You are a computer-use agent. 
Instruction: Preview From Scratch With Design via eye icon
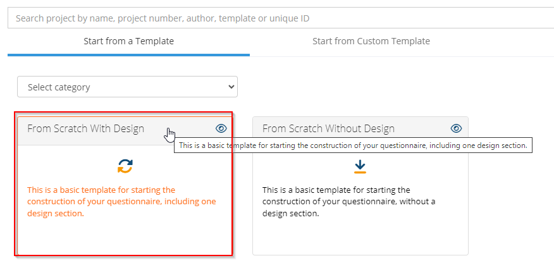(221, 128)
